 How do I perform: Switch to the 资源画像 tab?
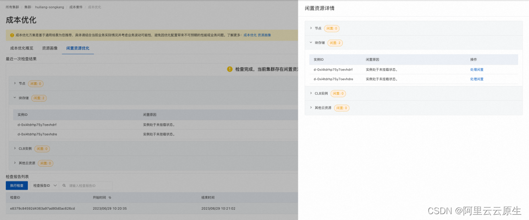point(49,48)
